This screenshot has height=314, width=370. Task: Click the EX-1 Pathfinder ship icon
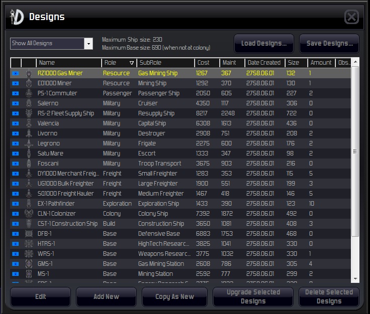pos(29,204)
